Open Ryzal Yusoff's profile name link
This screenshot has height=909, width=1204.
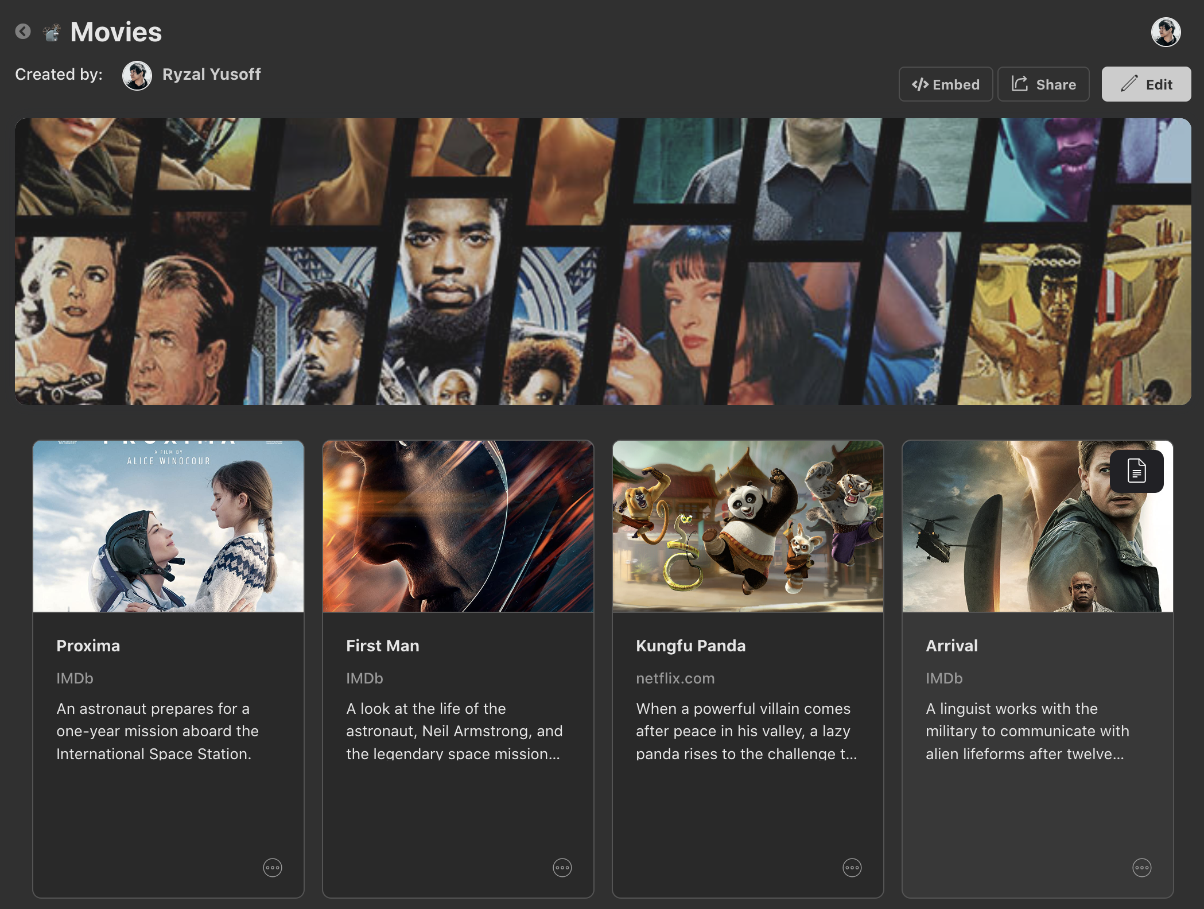pos(211,75)
